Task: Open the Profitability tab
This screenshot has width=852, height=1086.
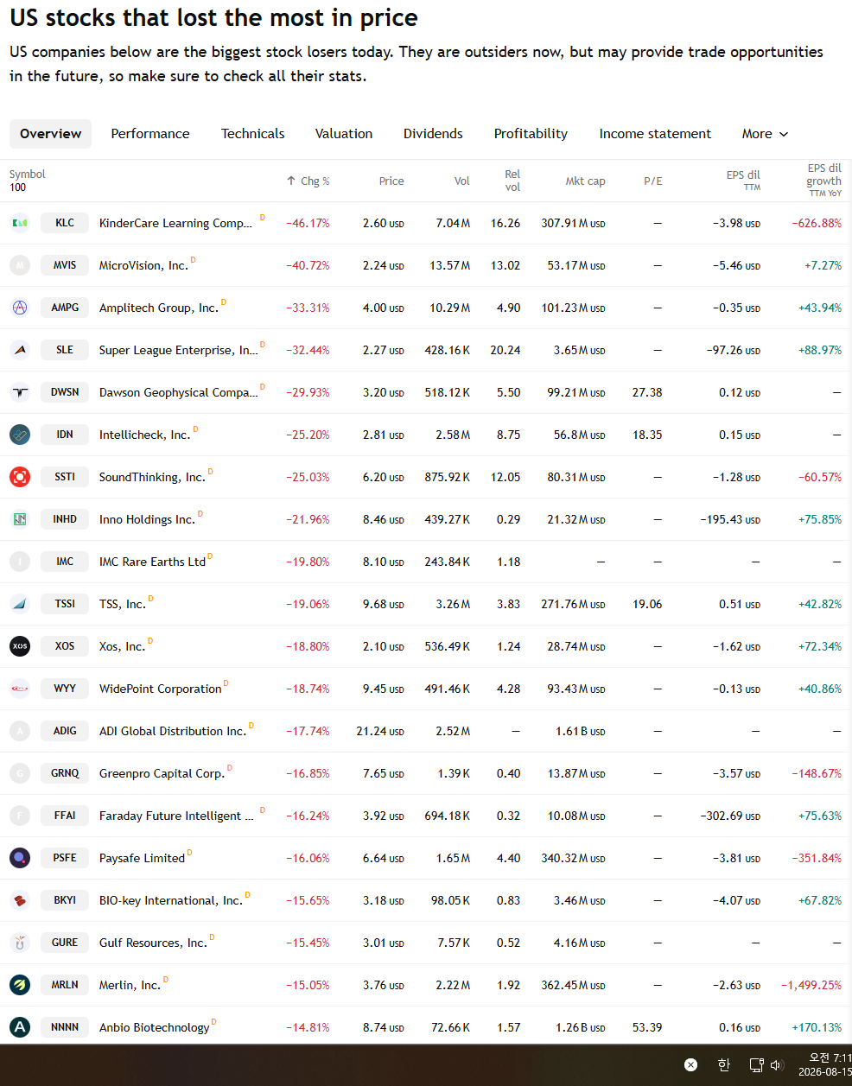Action: 531,134
